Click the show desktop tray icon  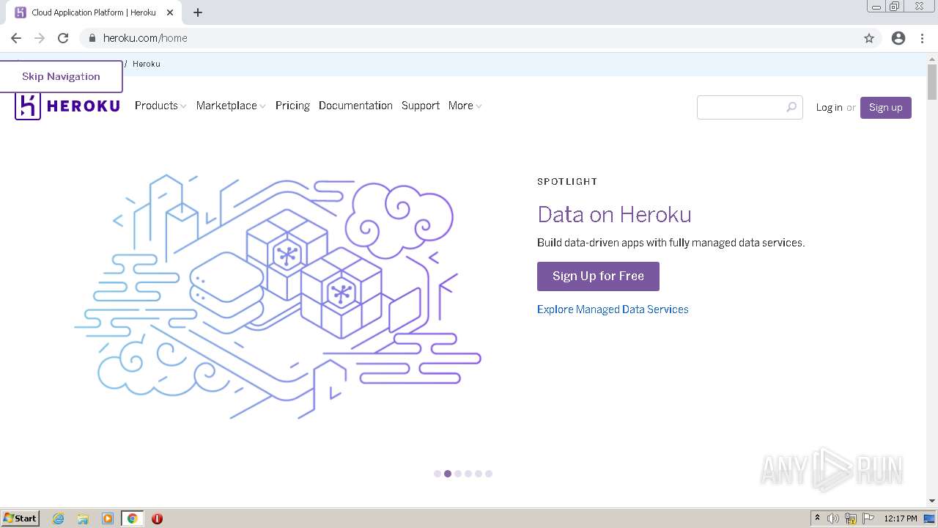(x=930, y=518)
